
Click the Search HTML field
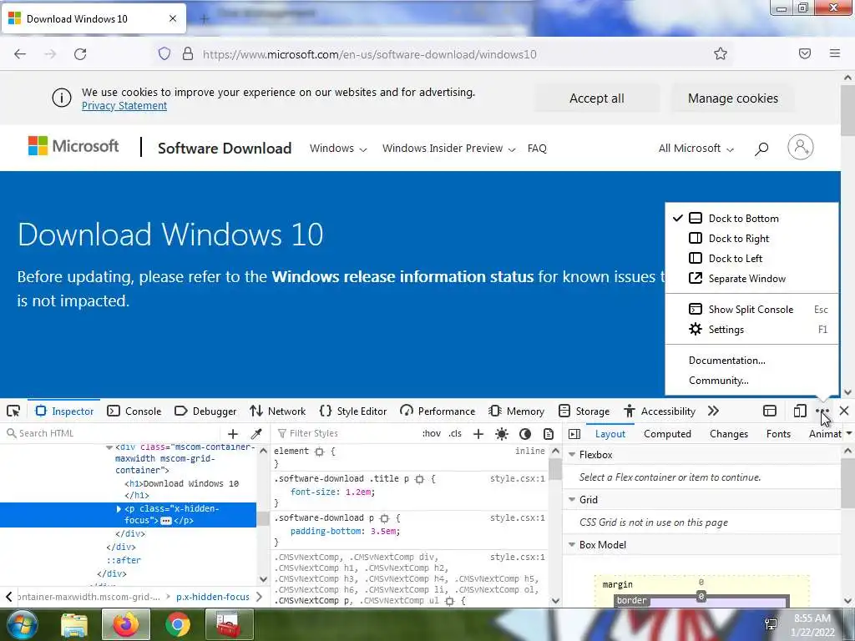[112, 433]
